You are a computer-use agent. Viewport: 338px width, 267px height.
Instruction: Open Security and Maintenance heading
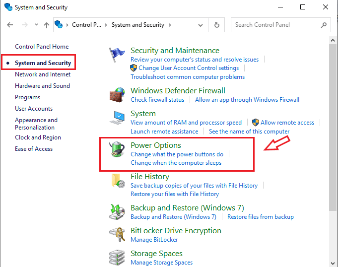175,51
